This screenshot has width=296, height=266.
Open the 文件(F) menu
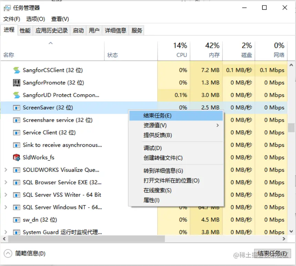pyautogui.click(x=12, y=19)
